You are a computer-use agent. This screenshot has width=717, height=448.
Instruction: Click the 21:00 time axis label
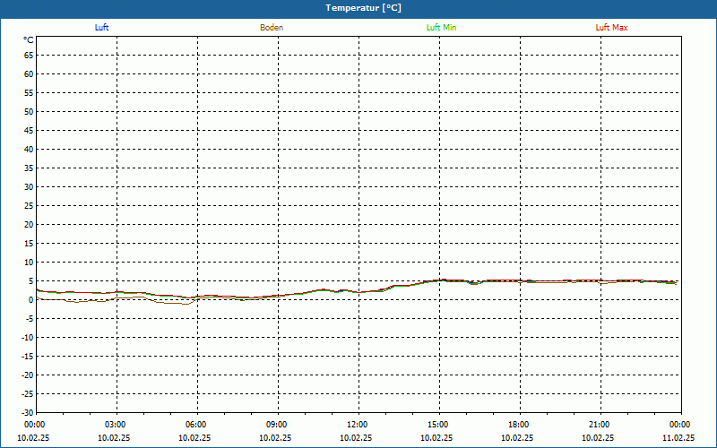point(599,425)
